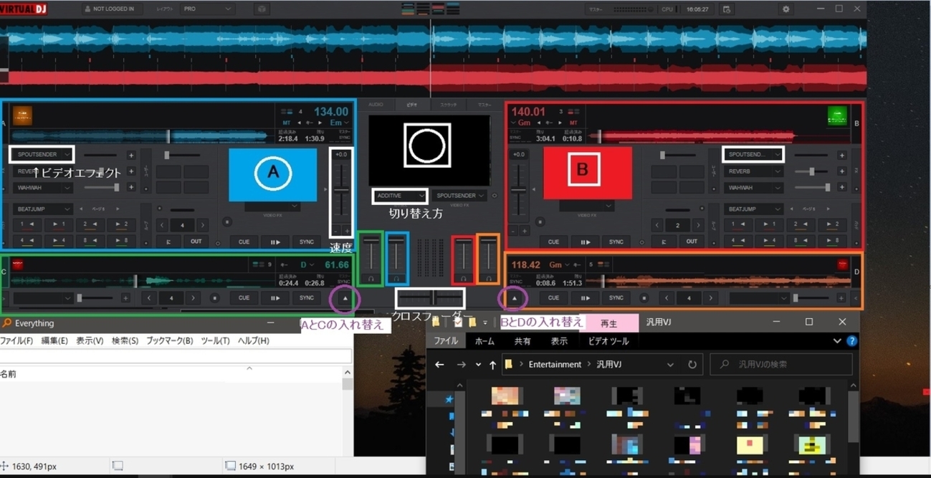Open ブックマーク(B) menu in Everything
Image resolution: width=931 pixels, height=478 pixels.
pyautogui.click(x=169, y=341)
